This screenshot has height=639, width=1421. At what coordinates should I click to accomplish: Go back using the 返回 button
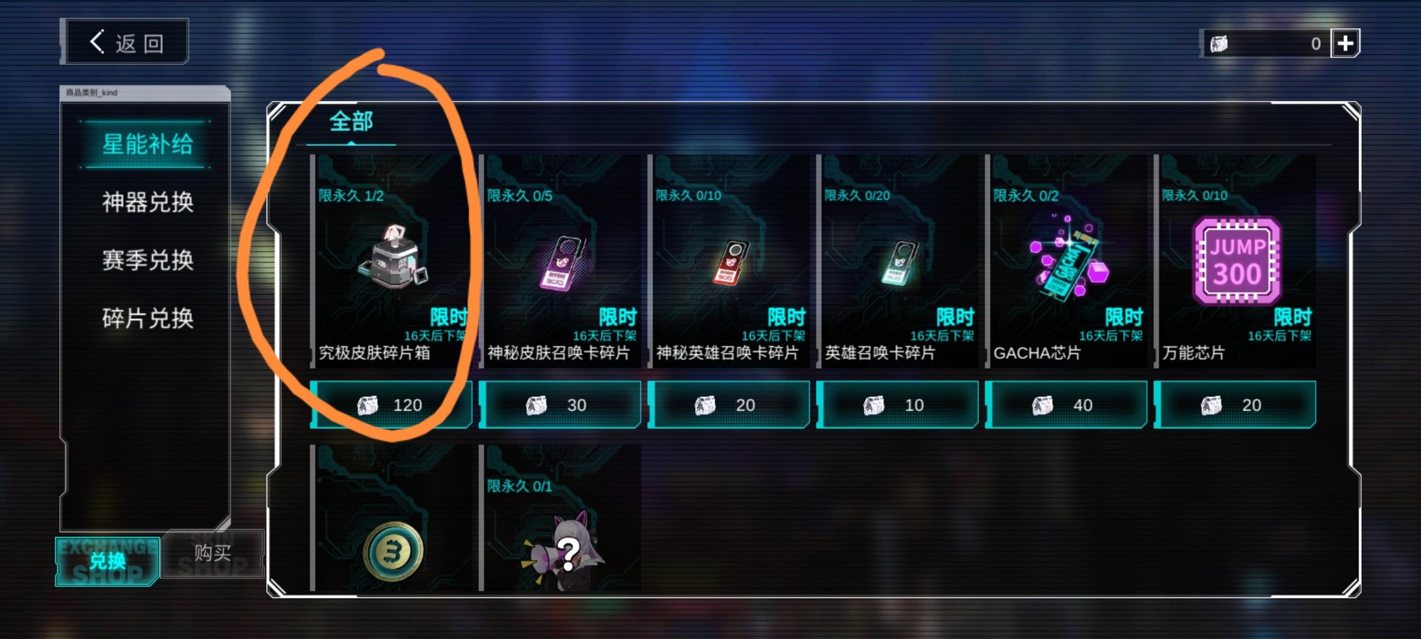tap(127, 42)
